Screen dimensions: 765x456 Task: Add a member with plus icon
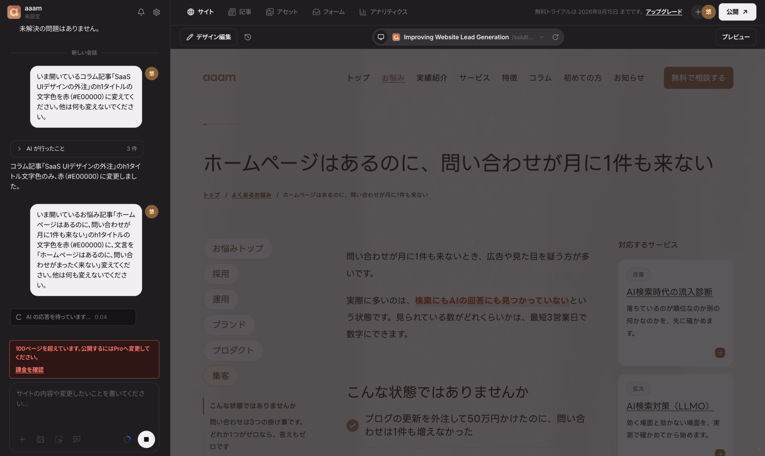[x=697, y=12]
